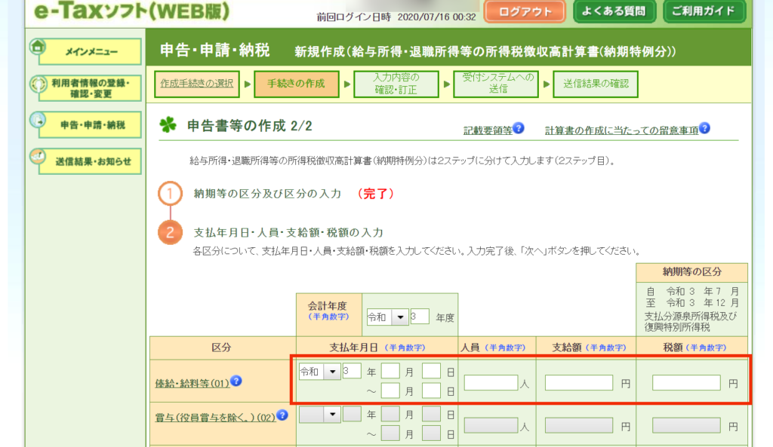
Task: Open the 会計年度 era dropdown
Action: coord(399,317)
